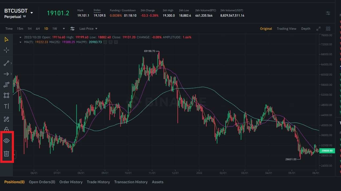Select the cursor arrow drawing tool
Image resolution: width=341 pixels, height=191 pixels.
[6, 40]
